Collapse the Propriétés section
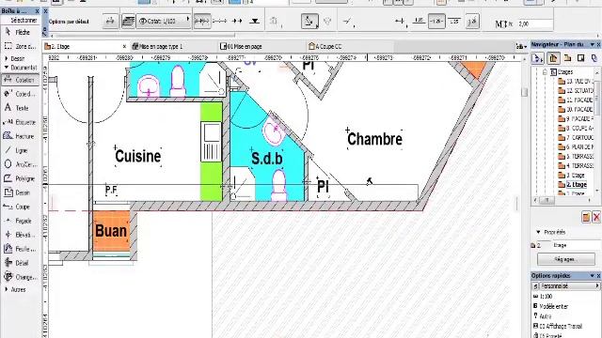Screen dimensions: 602x338 coord(538,232)
